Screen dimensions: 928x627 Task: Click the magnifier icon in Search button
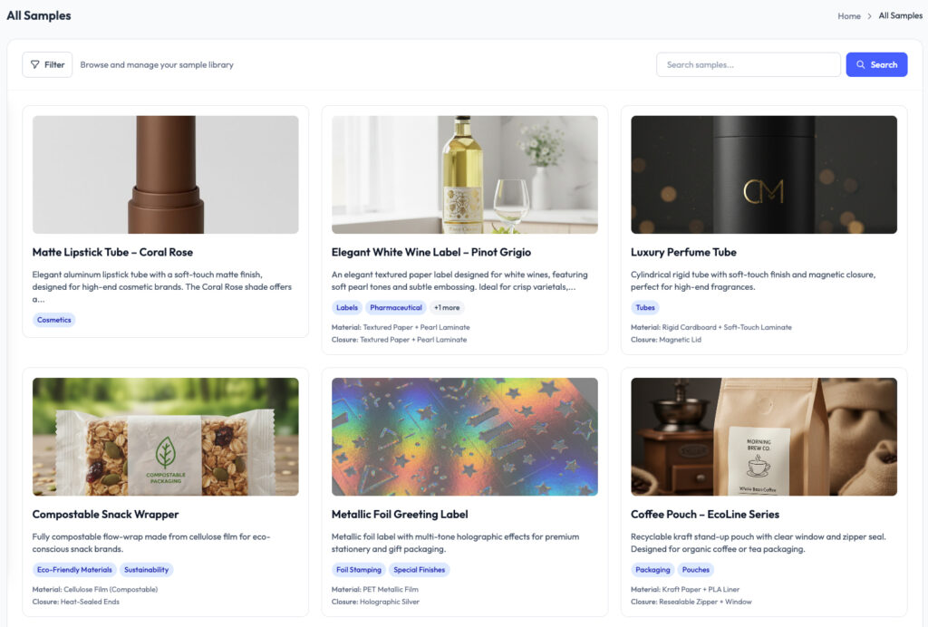[x=861, y=65]
